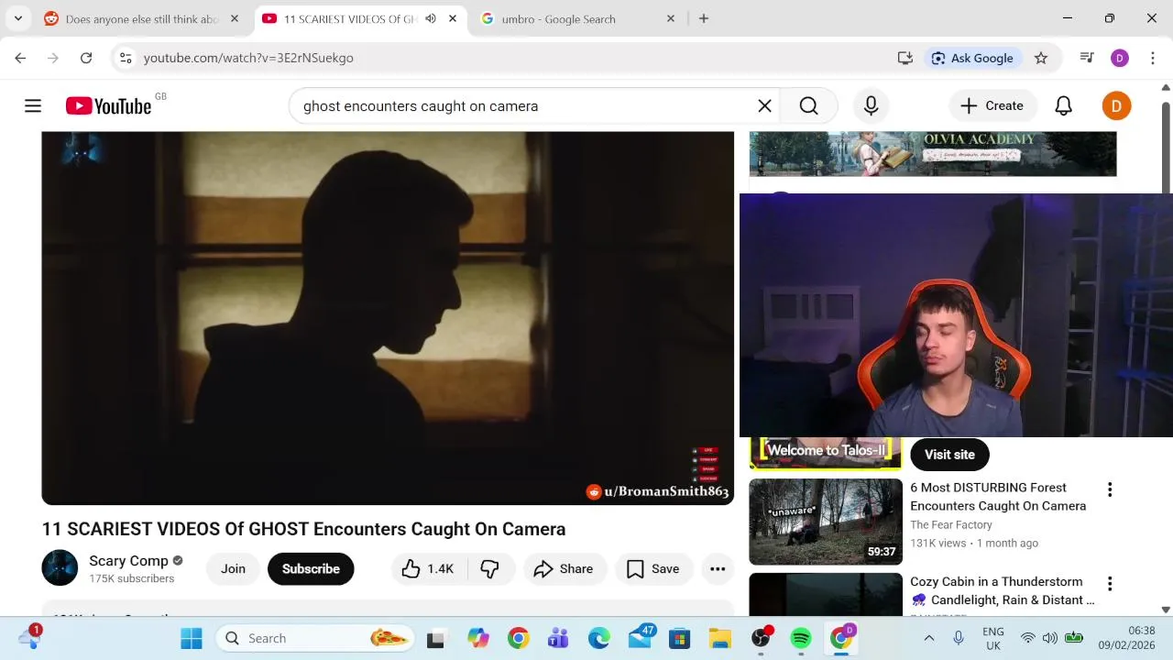Close the Reddit tab
Screen dimensions: 1173x660
(235, 18)
